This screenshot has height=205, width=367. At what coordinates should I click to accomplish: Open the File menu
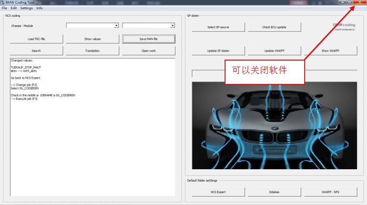click(x=4, y=8)
